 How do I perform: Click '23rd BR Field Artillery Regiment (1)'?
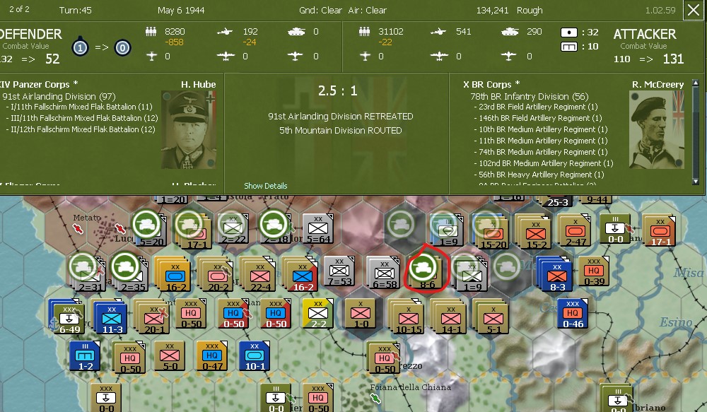pyautogui.click(x=536, y=107)
